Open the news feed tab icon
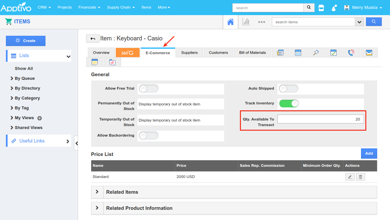The image size is (390, 220). tap(280, 53)
